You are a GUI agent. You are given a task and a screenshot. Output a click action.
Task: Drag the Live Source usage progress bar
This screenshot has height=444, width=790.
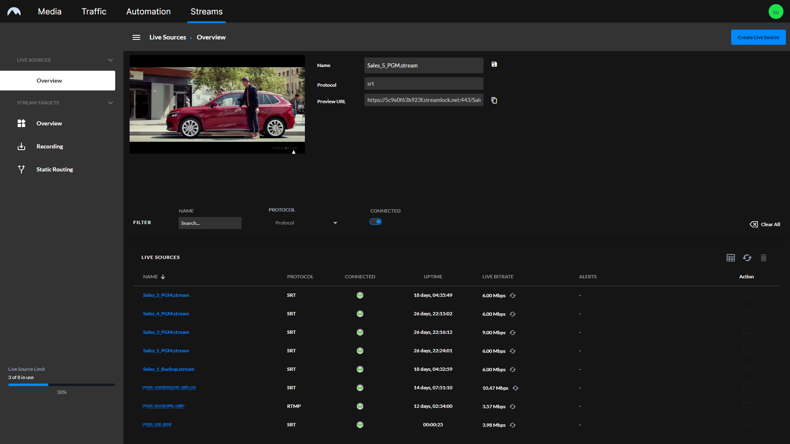[61, 385]
